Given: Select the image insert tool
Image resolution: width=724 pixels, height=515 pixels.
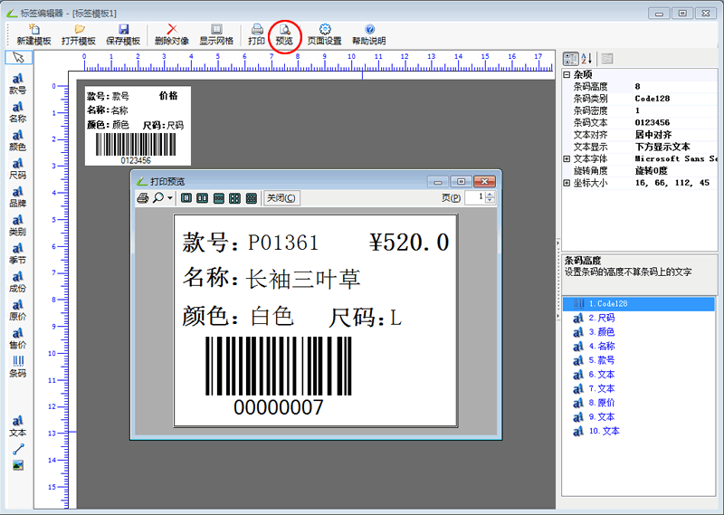Looking at the screenshot, I should point(18,465).
